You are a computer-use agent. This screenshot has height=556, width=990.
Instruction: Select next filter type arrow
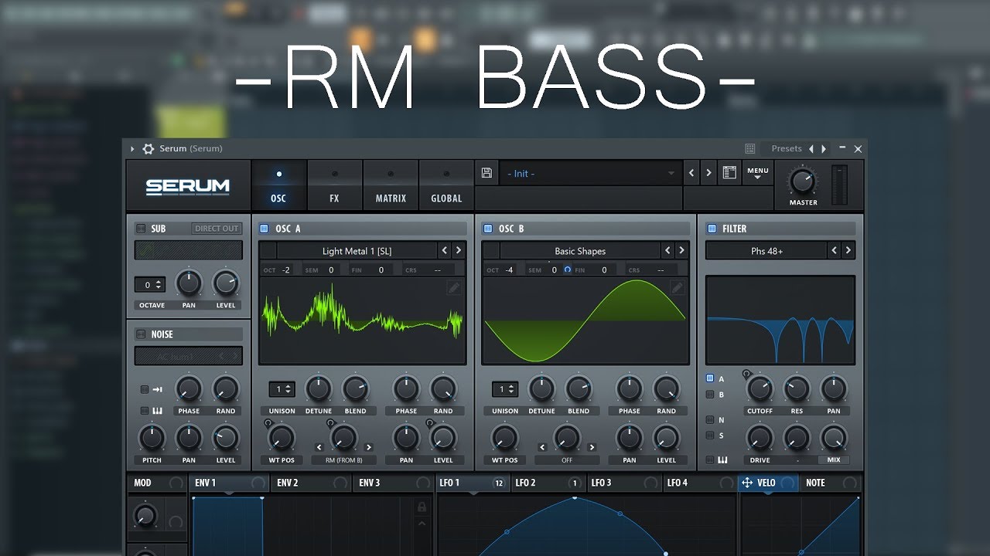(x=848, y=250)
